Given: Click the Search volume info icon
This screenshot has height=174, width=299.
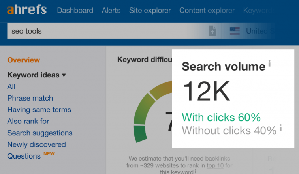Looking at the screenshot, I should [x=269, y=63].
